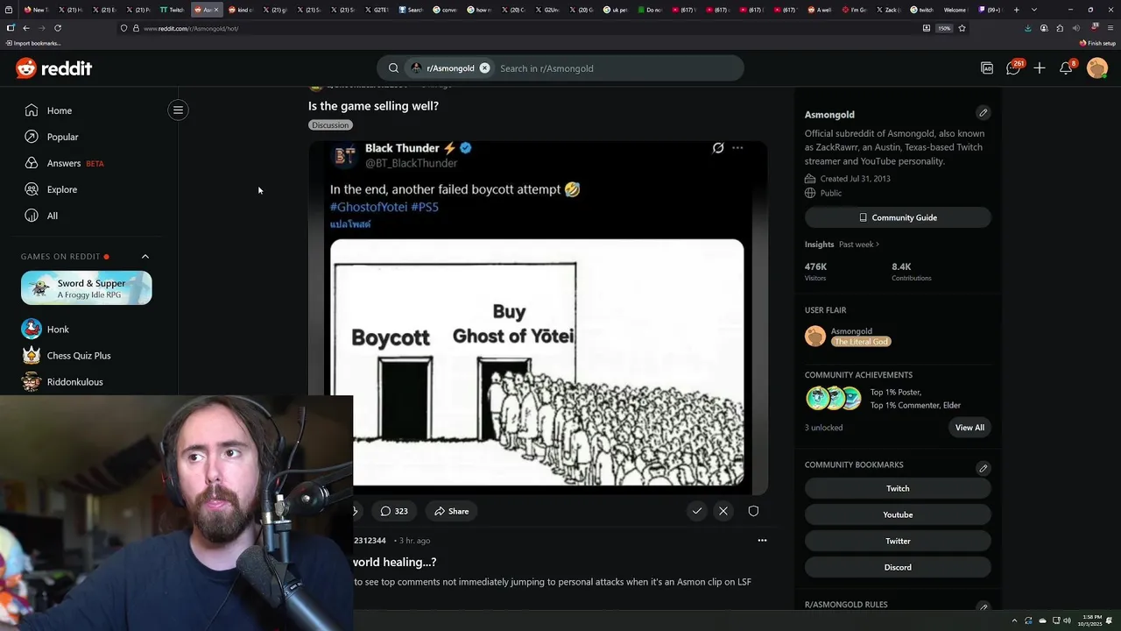Image resolution: width=1121 pixels, height=631 pixels.
Task: Remove the r/Asmongold search filter chip
Action: [484, 68]
